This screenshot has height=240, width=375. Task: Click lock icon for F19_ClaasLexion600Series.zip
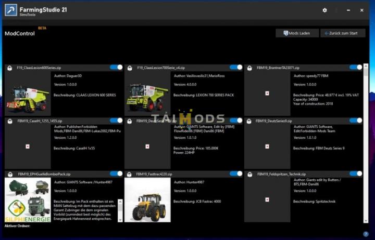[10, 68]
